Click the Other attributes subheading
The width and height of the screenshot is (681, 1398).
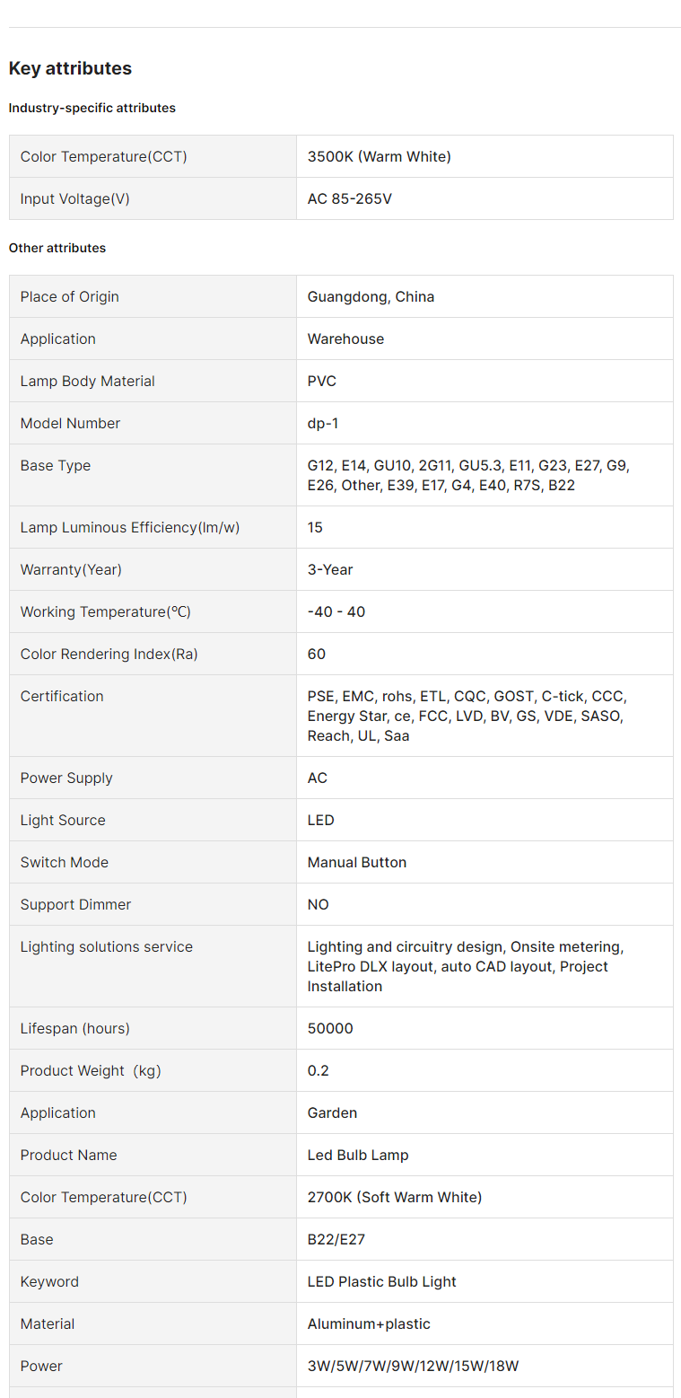pyautogui.click(x=57, y=248)
